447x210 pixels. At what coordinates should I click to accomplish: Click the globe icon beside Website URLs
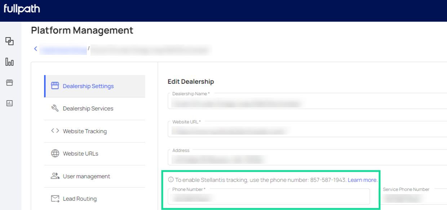(55, 153)
